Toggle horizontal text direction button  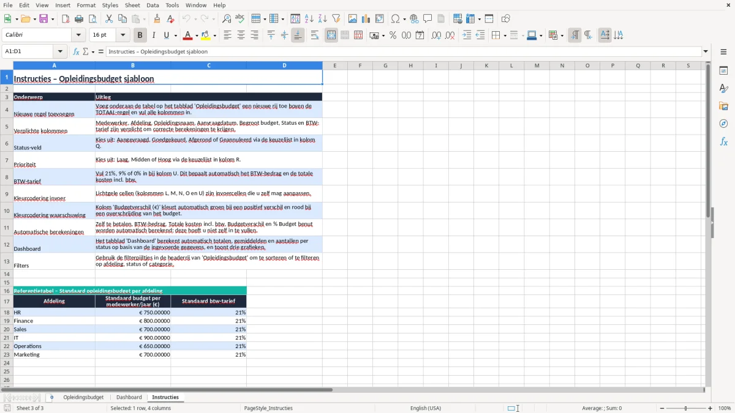pyautogui.click(x=605, y=35)
